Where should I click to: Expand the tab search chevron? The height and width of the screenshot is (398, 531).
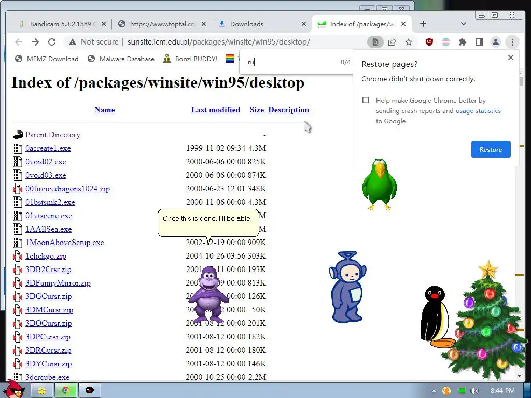pyautogui.click(x=464, y=24)
